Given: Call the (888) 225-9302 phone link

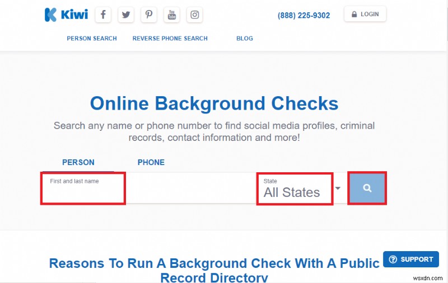Looking at the screenshot, I should 304,15.
